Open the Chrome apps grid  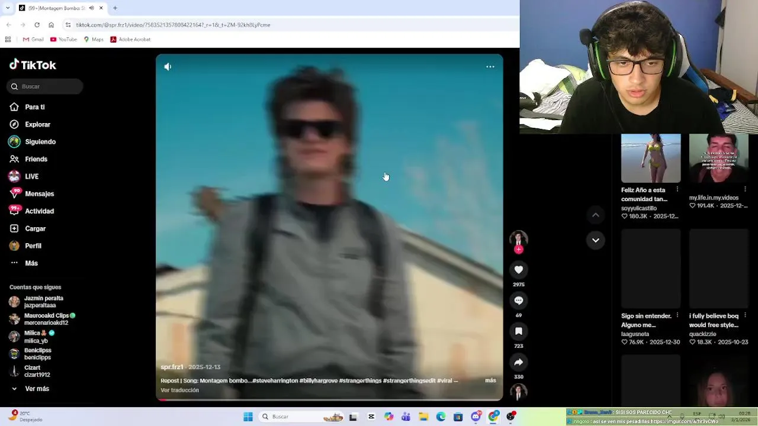(x=8, y=40)
